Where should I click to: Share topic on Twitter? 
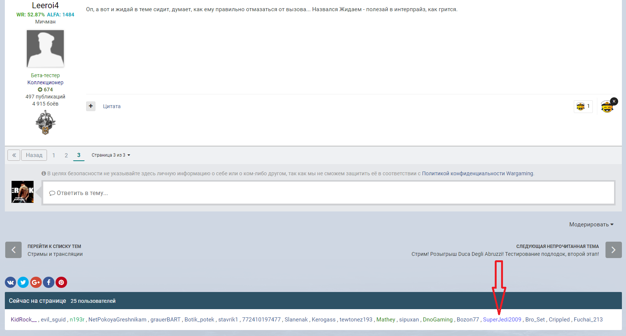click(23, 282)
